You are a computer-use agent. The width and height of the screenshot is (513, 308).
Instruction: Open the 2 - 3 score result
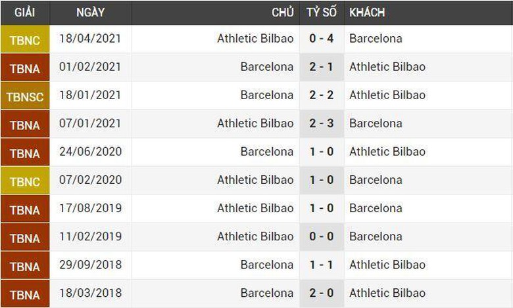(321, 123)
